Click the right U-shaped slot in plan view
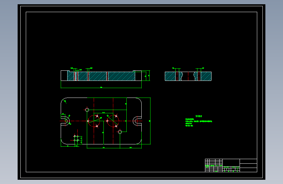 pyautogui.click(x=137, y=121)
